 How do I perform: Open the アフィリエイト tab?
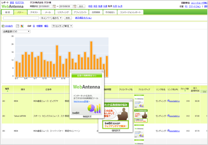coord(80,12)
